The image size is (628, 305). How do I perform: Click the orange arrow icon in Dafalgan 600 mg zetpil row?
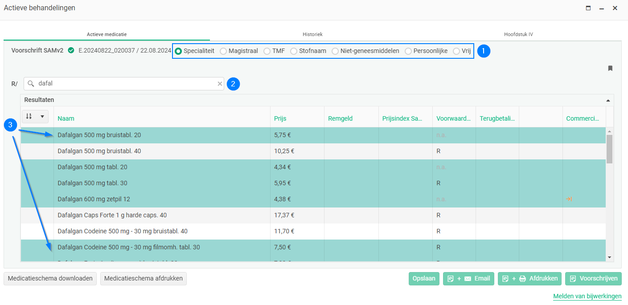(569, 199)
